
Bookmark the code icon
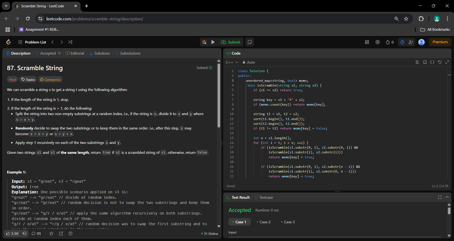[x=425, y=62]
